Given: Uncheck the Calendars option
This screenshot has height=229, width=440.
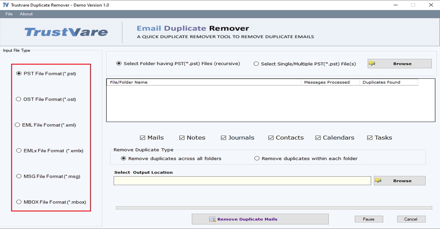Looking at the screenshot, I should pos(318,138).
